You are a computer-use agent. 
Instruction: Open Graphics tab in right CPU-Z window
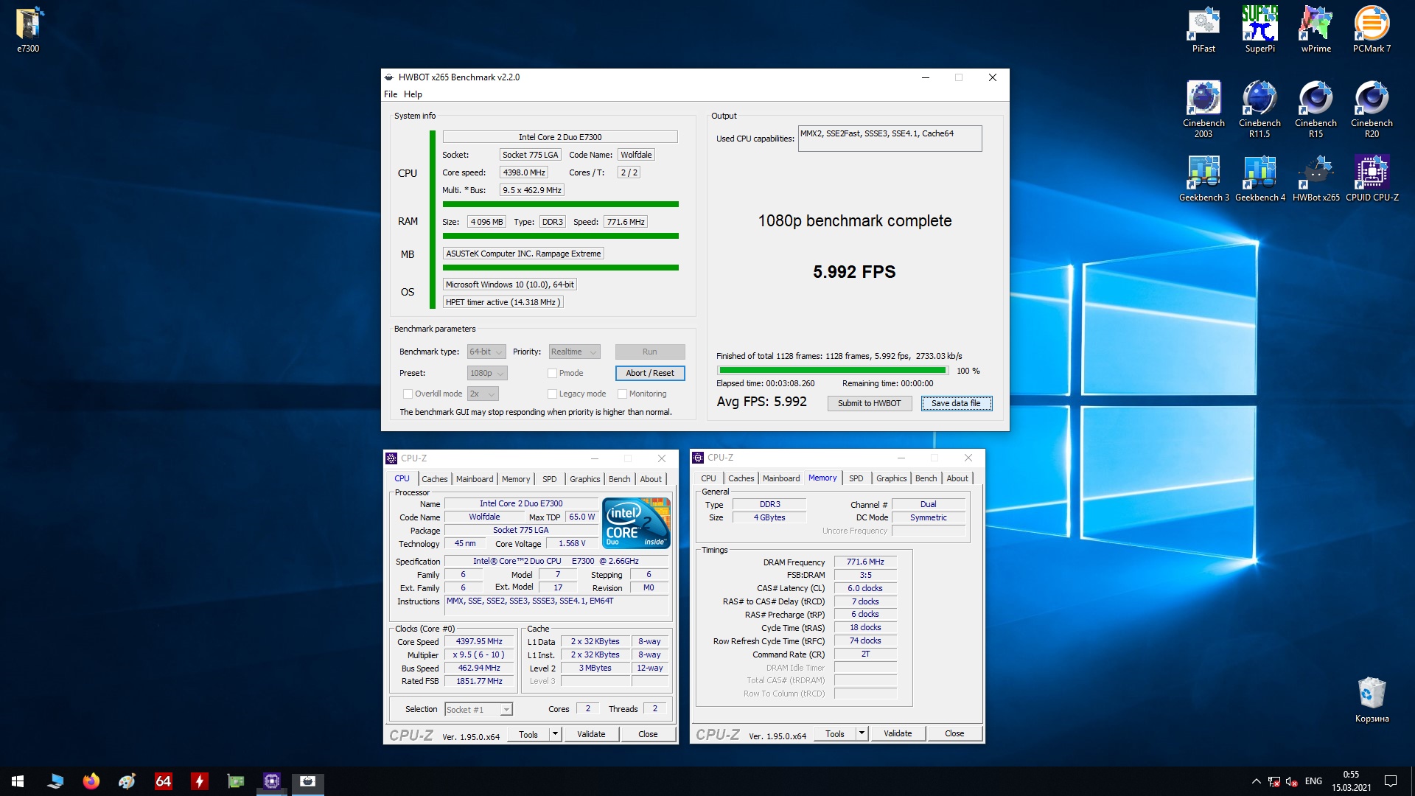point(892,478)
